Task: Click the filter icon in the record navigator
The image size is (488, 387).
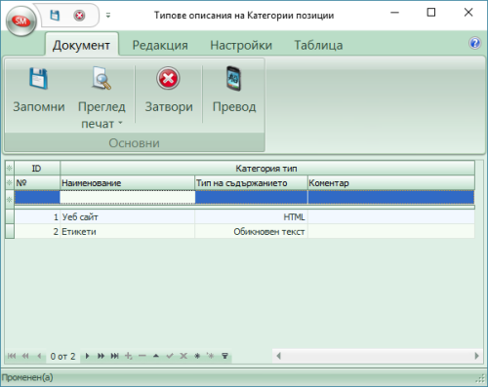Action: 224,356
